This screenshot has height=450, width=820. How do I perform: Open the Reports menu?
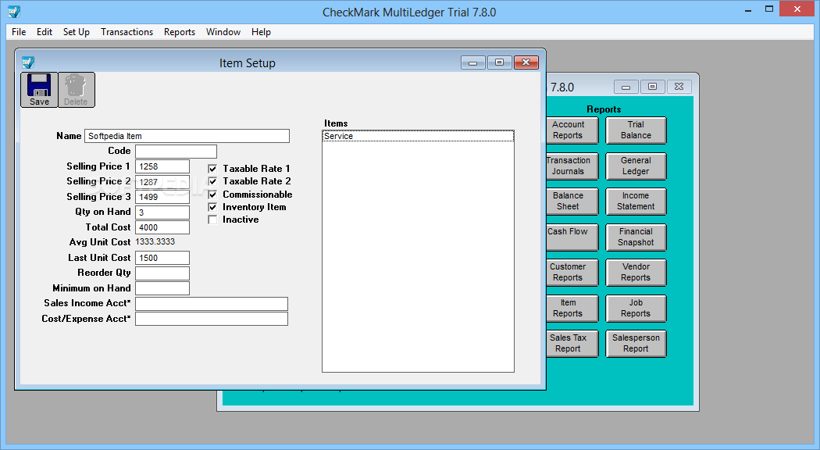(180, 32)
